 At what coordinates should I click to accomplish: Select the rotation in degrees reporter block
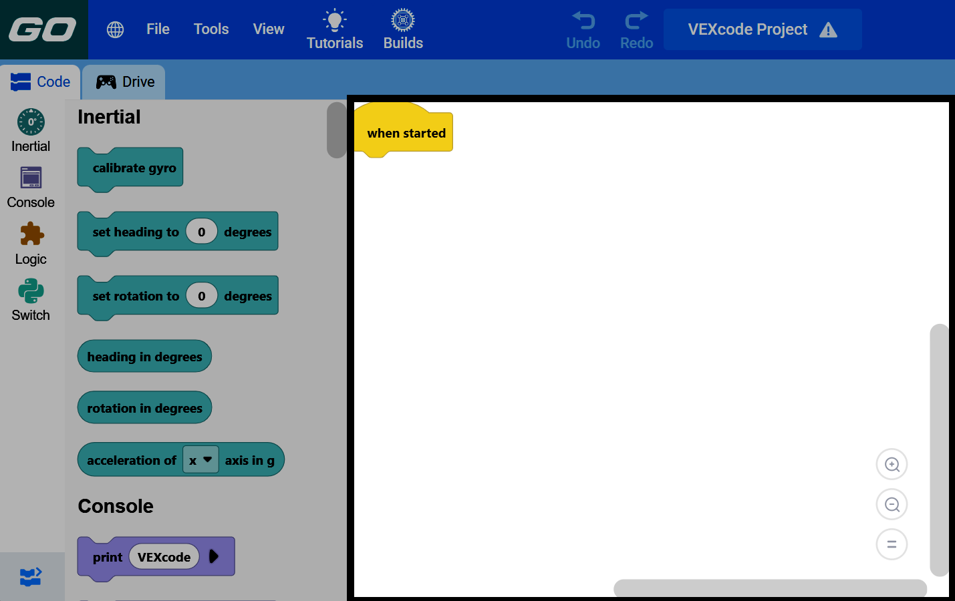tap(144, 408)
